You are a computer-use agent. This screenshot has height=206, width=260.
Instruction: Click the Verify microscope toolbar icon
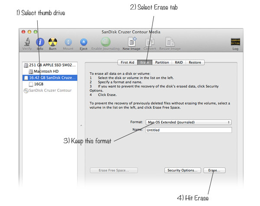27,42
